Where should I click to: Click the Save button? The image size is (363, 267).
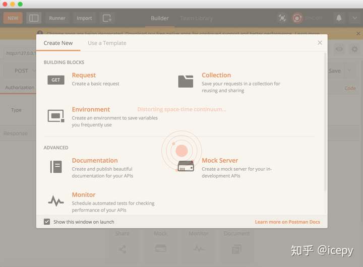click(335, 71)
